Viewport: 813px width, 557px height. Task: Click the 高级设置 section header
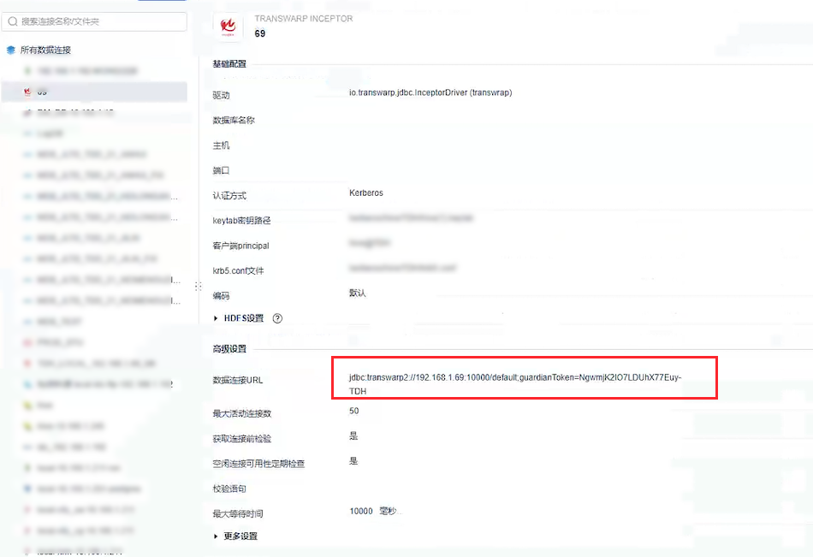click(x=229, y=349)
